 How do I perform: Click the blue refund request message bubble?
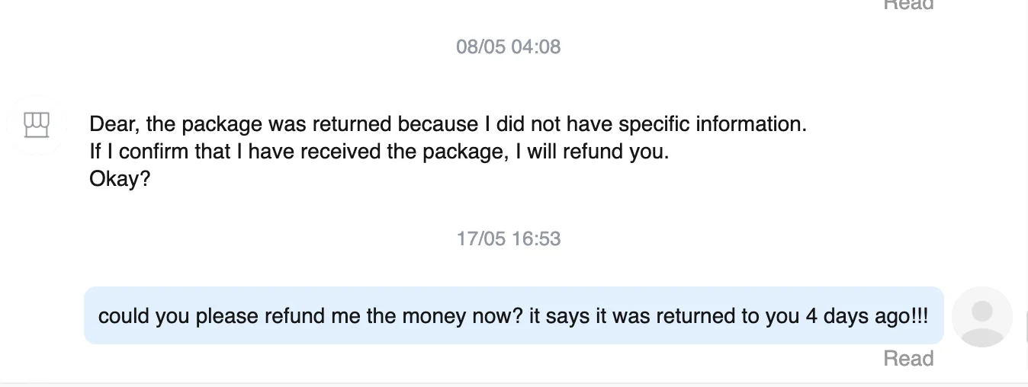click(513, 315)
